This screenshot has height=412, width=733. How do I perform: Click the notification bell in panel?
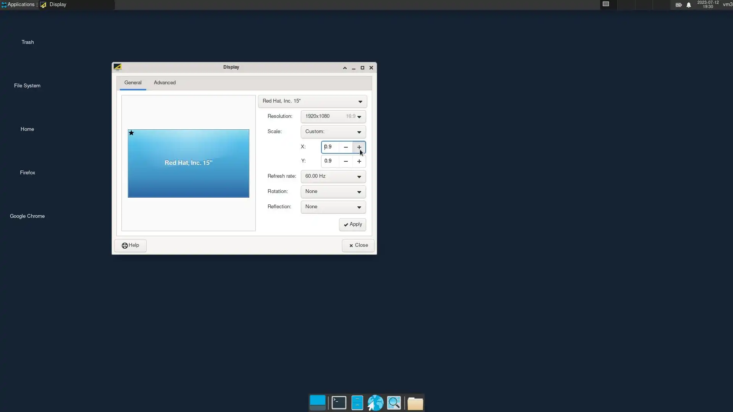689,5
